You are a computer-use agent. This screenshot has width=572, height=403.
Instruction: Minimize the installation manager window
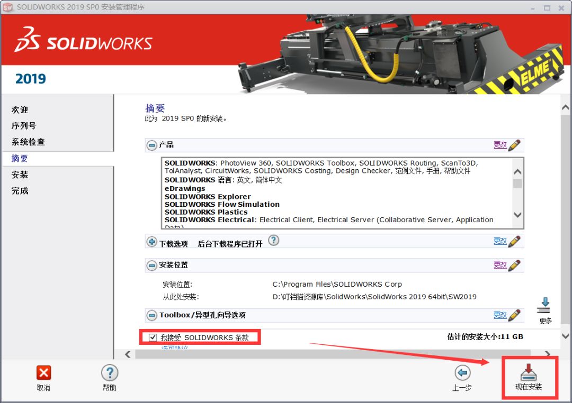pos(533,7)
